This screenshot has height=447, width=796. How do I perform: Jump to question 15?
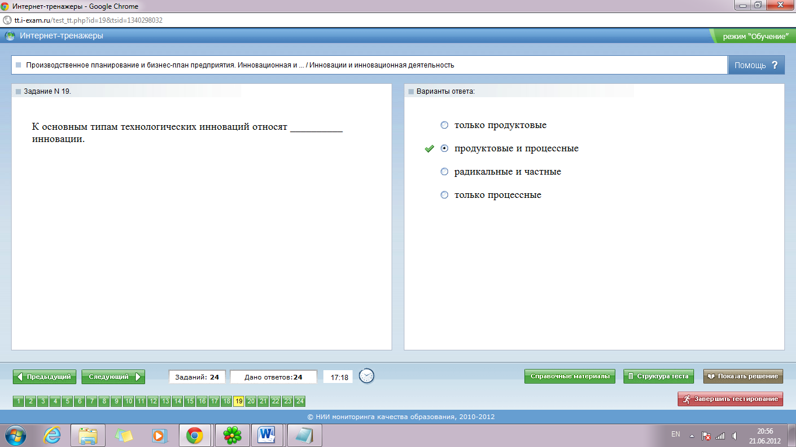pos(190,401)
